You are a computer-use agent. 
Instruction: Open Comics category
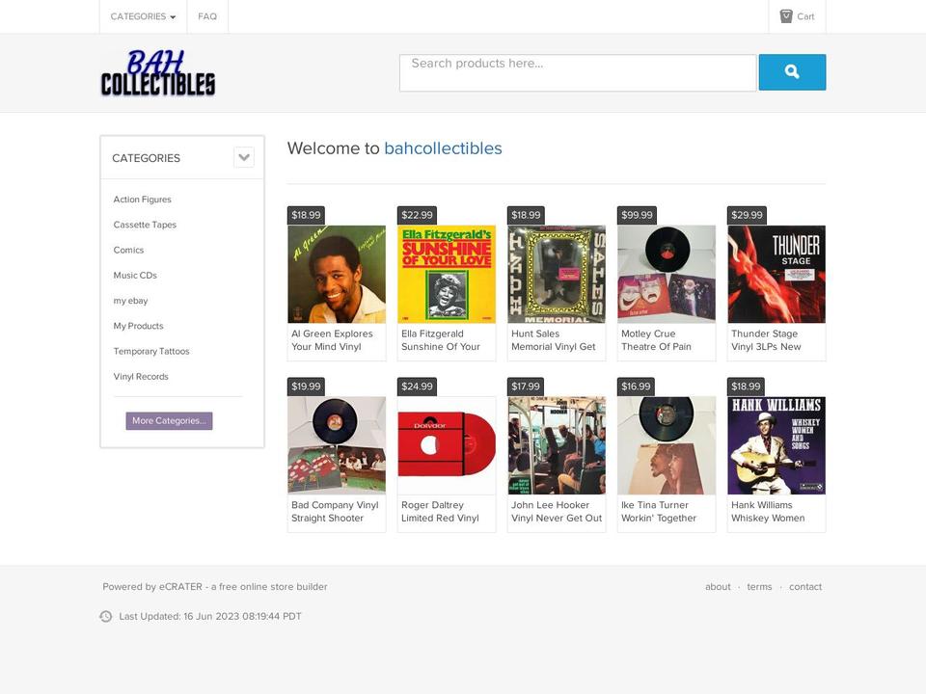point(128,251)
